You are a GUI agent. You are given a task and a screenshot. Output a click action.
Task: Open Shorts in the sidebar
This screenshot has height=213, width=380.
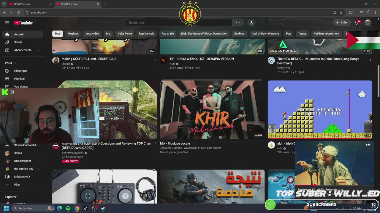(x=23, y=42)
